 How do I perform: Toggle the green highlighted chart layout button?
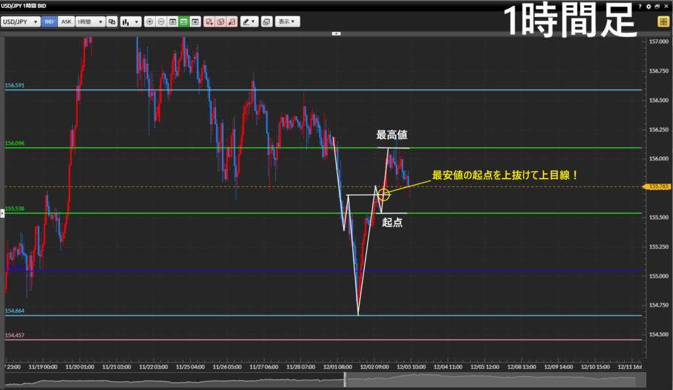tap(184, 22)
